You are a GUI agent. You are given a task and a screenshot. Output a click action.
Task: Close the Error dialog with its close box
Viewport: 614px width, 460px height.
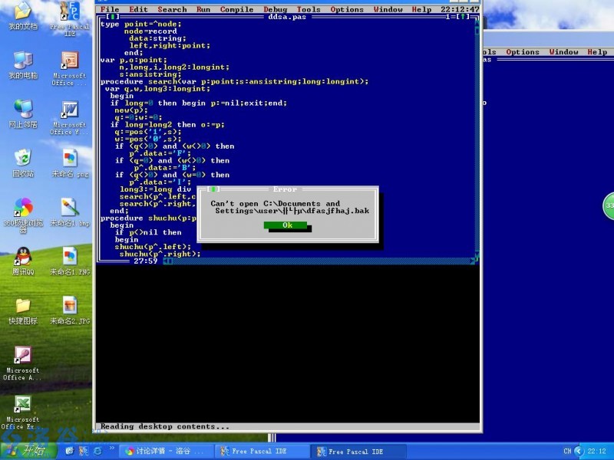coord(213,189)
